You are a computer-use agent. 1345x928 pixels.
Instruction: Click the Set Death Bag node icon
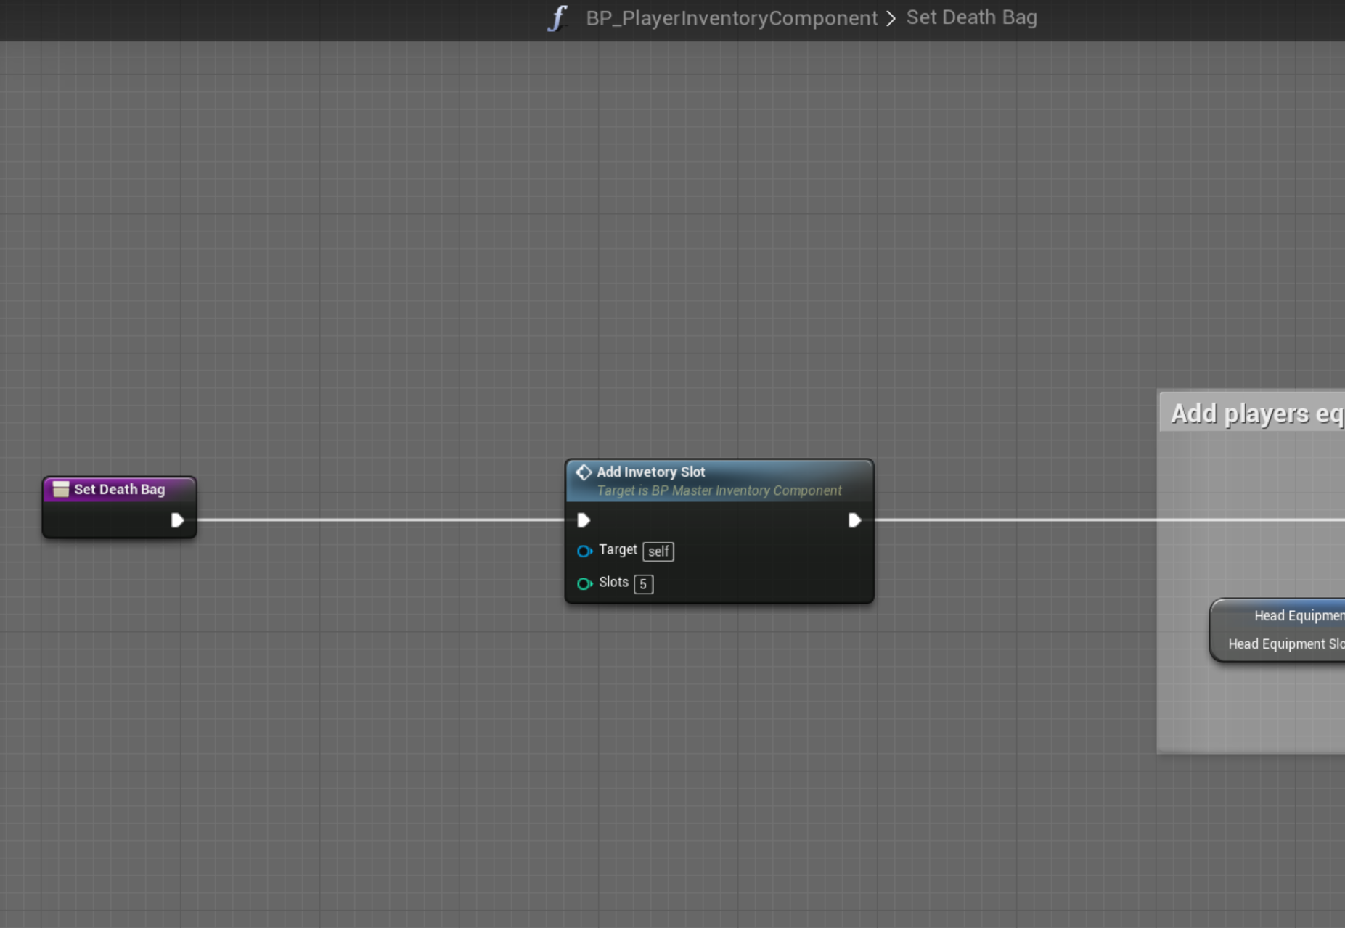tap(61, 489)
